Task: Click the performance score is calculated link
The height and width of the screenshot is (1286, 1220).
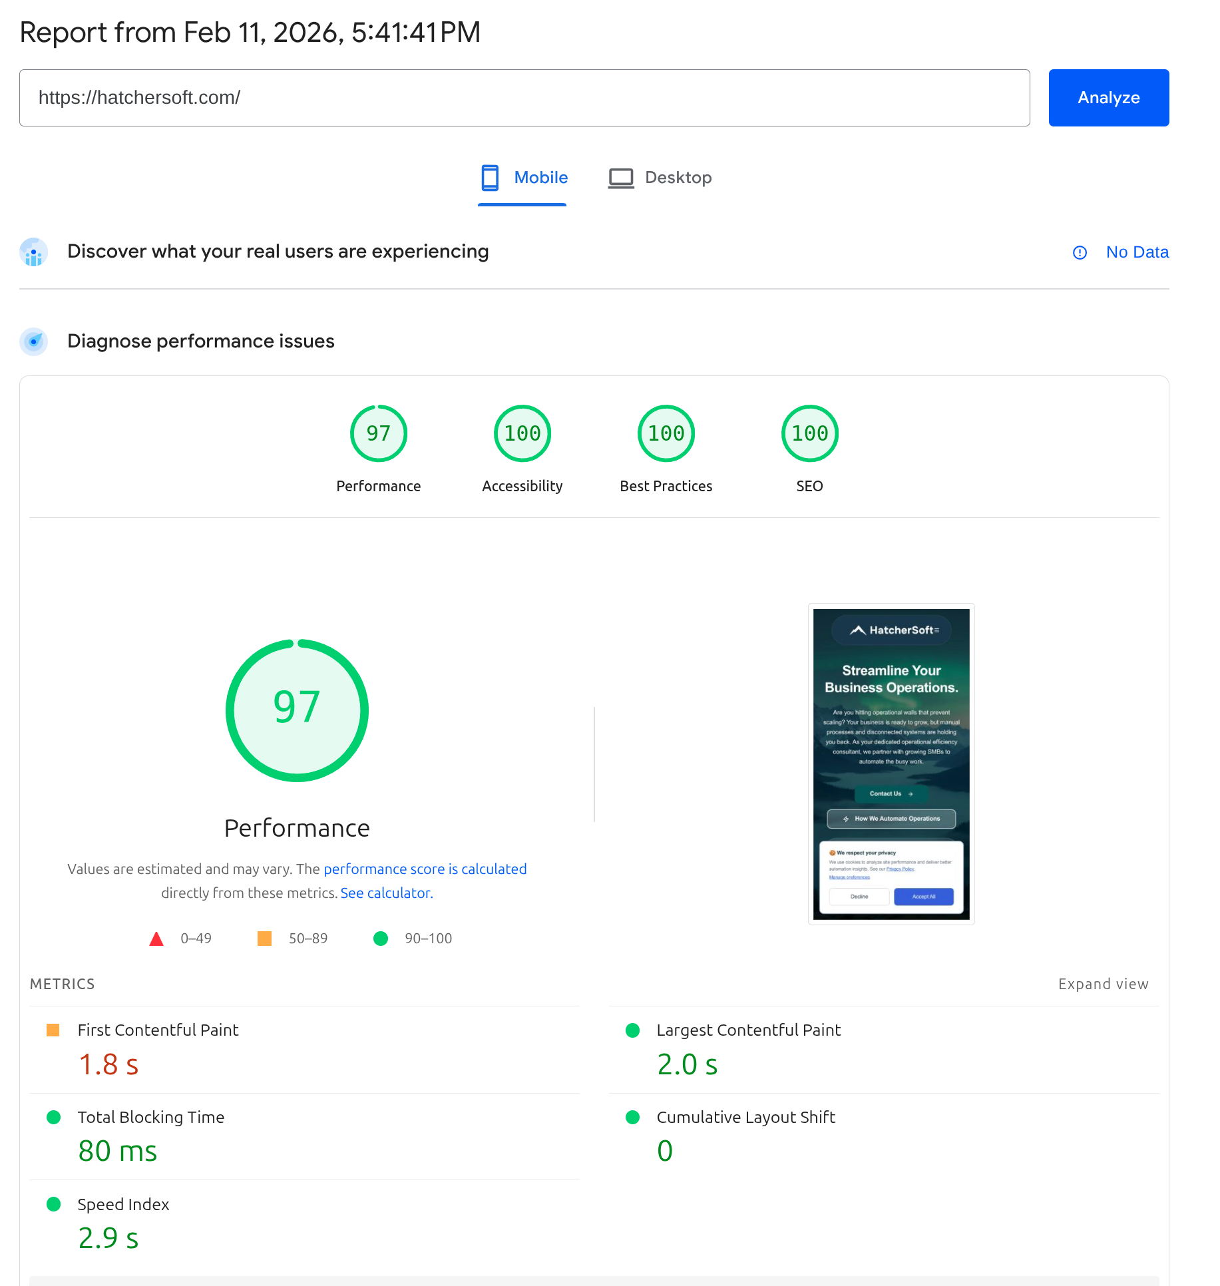Action: click(x=425, y=869)
